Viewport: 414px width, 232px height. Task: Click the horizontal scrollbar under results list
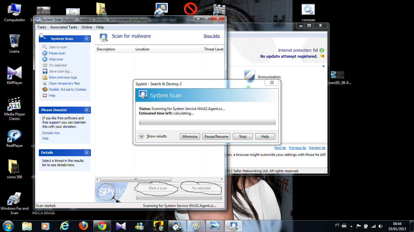[x=136, y=179]
